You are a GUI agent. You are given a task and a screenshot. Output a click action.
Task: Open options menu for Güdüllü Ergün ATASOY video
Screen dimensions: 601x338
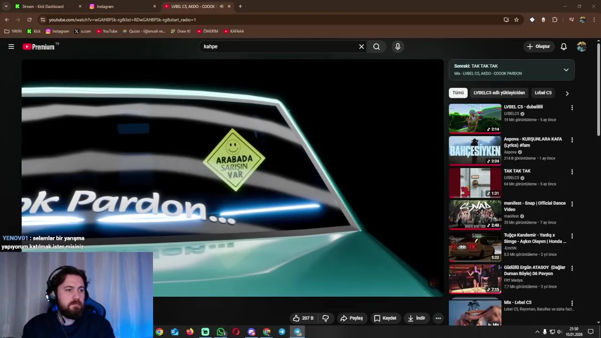click(572, 268)
